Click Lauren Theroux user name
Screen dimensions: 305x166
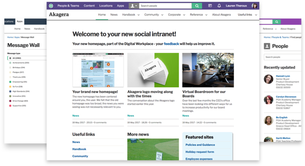click(x=236, y=6)
